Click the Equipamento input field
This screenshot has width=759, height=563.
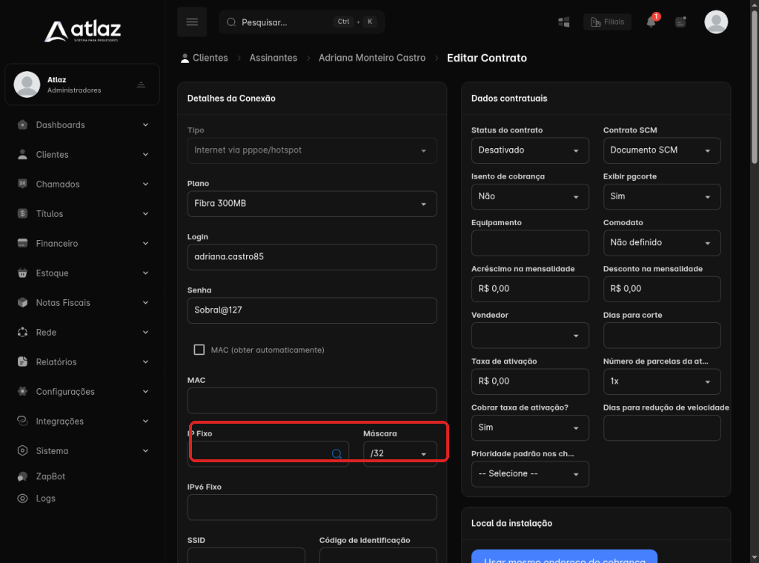[530, 242]
